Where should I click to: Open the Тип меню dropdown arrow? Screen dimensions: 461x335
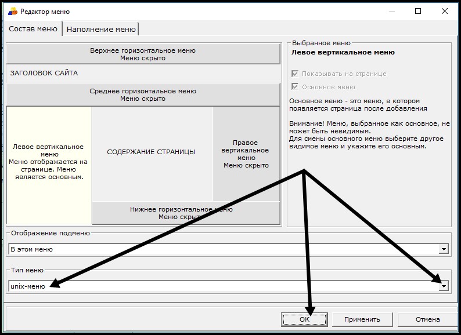(x=444, y=286)
